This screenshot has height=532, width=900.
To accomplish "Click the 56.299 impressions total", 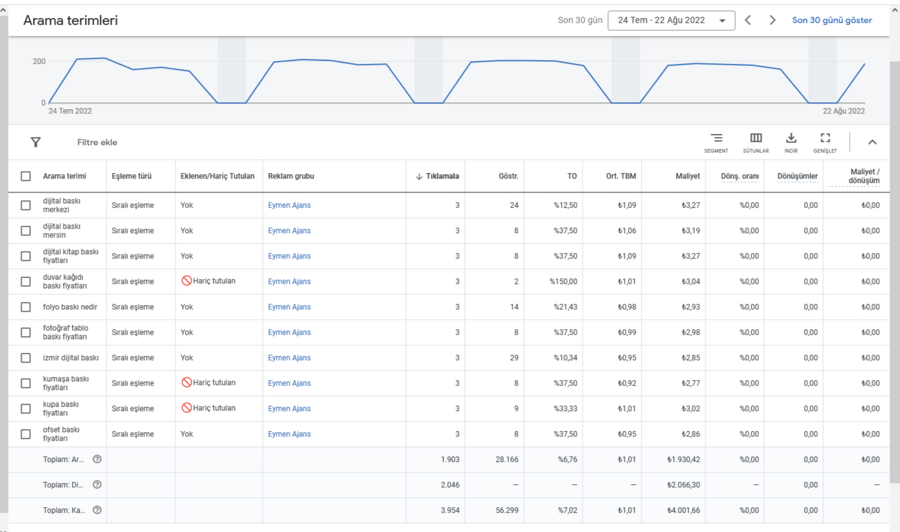I will point(507,510).
